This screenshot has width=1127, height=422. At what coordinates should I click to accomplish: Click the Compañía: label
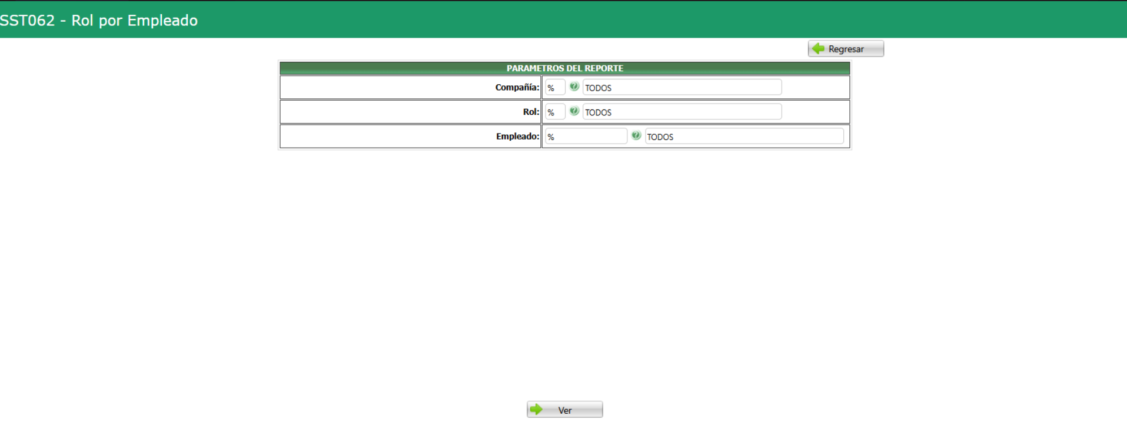(x=517, y=87)
